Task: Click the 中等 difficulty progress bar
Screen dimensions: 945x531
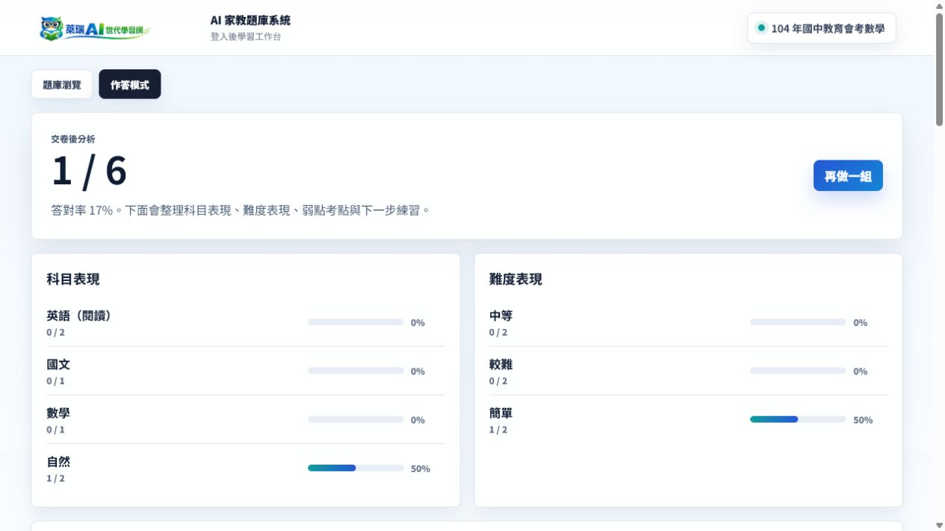Action: click(x=798, y=322)
